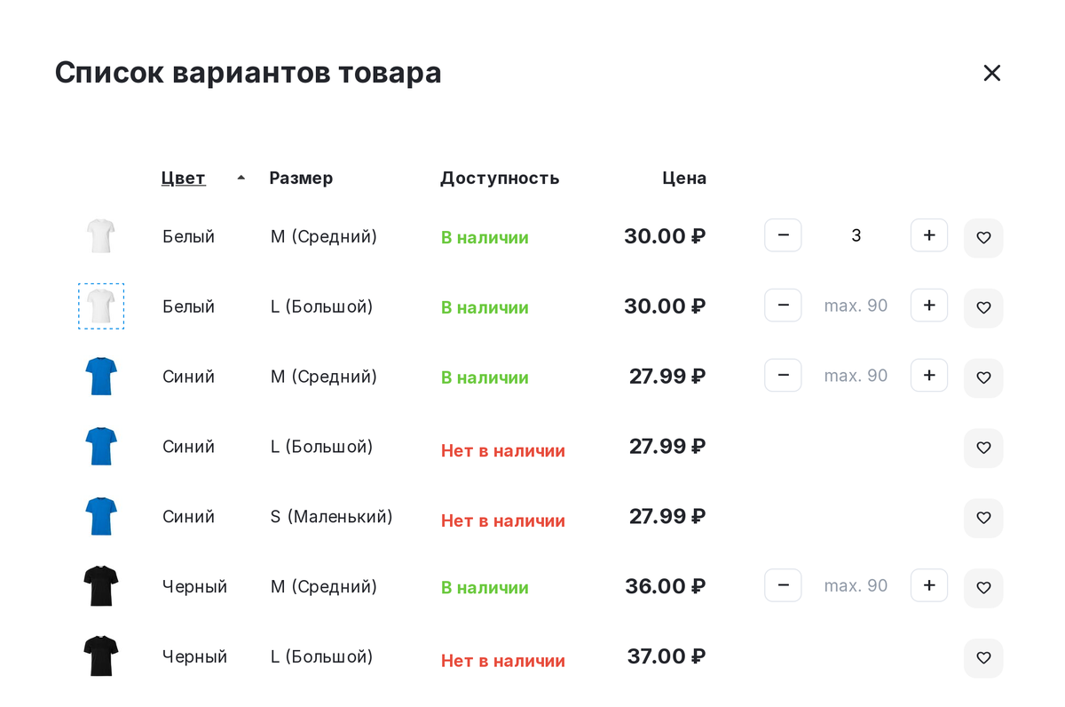
Task: Click plus button for Черный M (Средний)
Action: coord(929,585)
